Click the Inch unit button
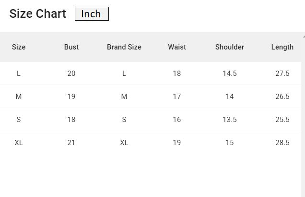Image resolution: width=305 pixels, height=197 pixels. 92,14
